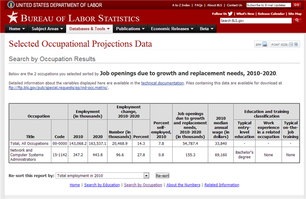Open the Databases & Tools tab
306x199 pixels.
pos(89,29)
